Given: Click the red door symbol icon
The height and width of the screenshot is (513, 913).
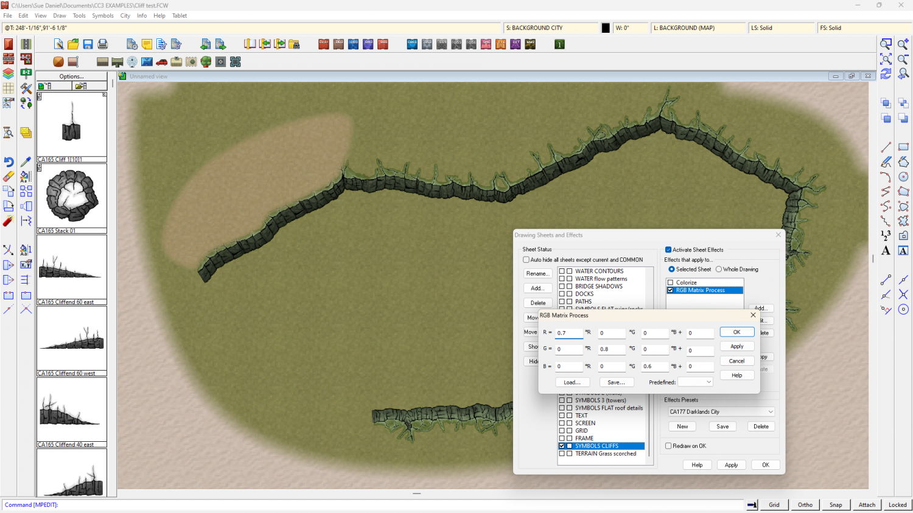Looking at the screenshot, I should pyautogui.click(x=9, y=44).
